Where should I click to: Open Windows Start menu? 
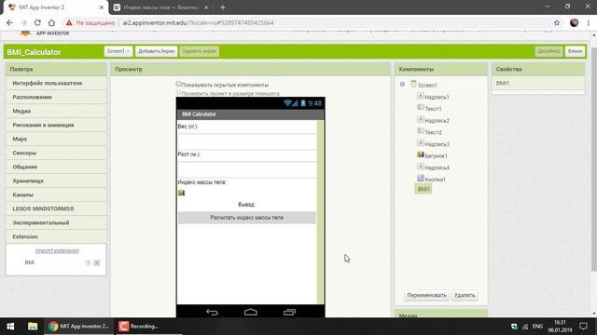click(10, 327)
